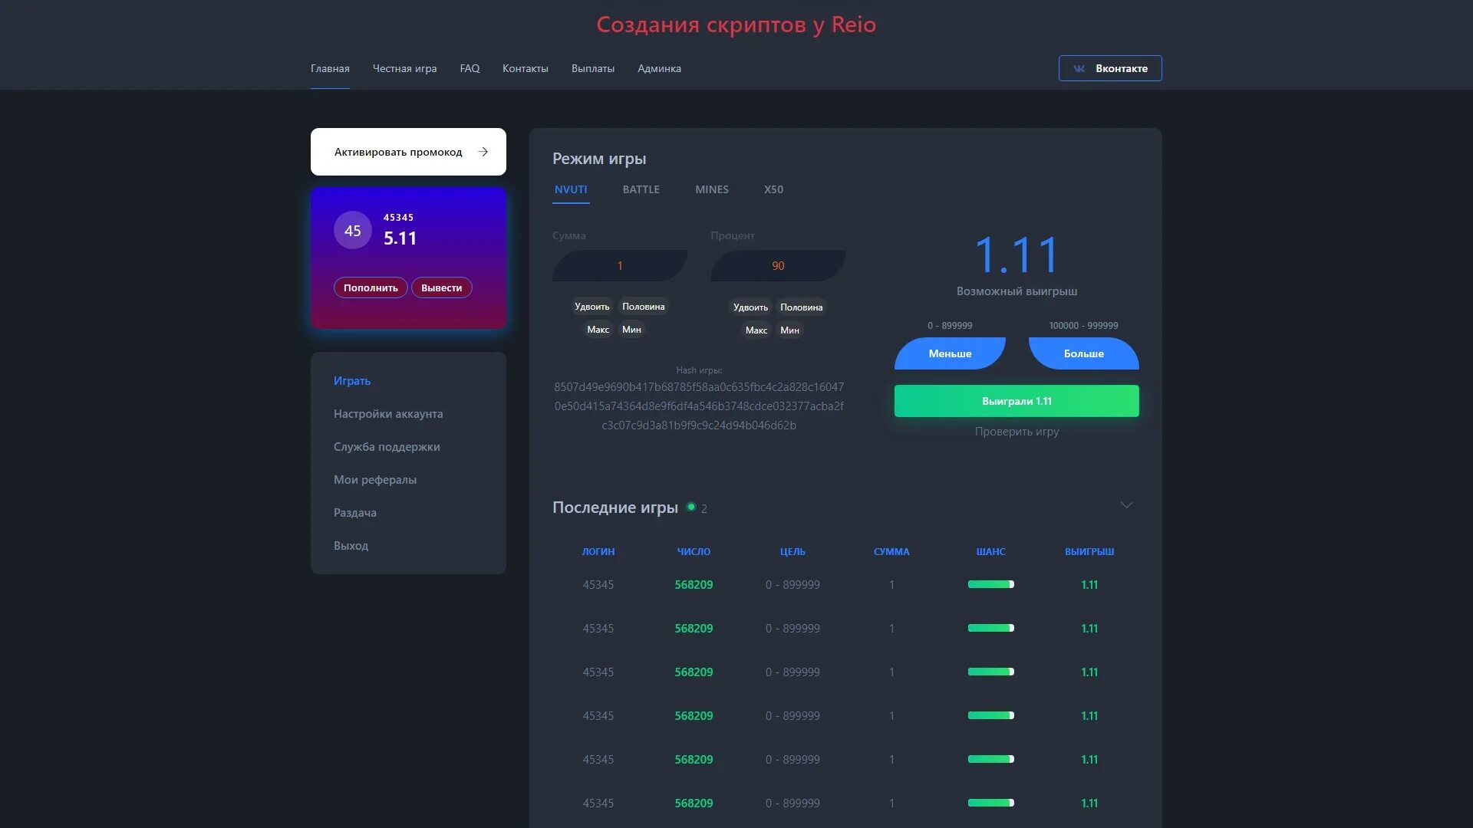Open Раздача in the sidebar

[x=355, y=513]
